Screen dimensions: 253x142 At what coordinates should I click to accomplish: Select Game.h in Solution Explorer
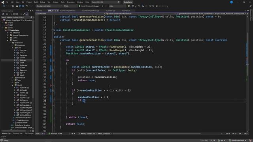click(22, 58)
